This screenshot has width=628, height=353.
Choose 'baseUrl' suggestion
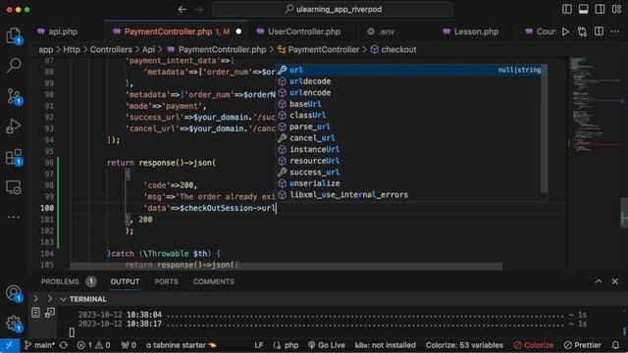coord(409,104)
